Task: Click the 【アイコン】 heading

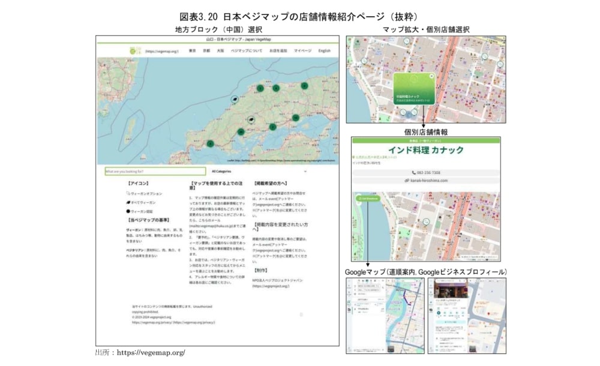Action: 138,184
